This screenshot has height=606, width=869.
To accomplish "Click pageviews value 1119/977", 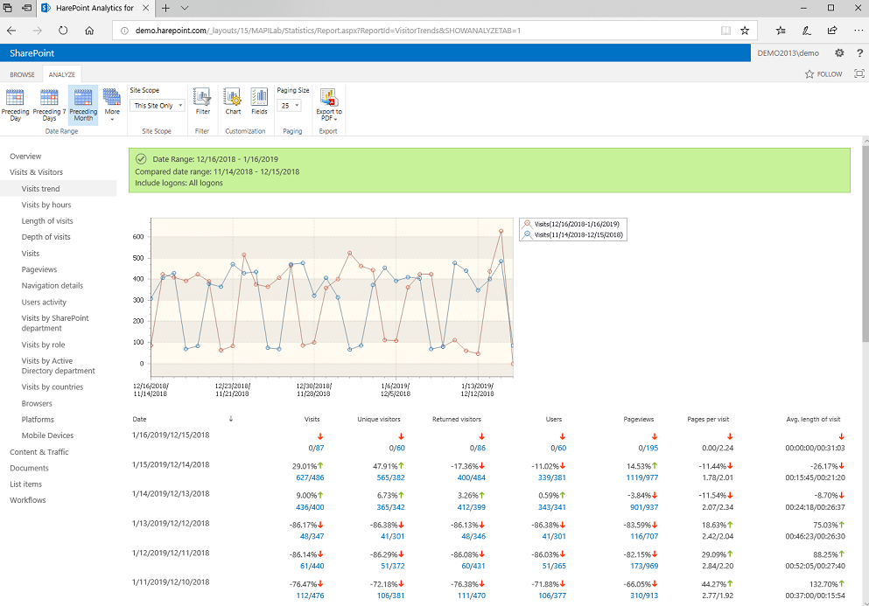I will pos(642,478).
